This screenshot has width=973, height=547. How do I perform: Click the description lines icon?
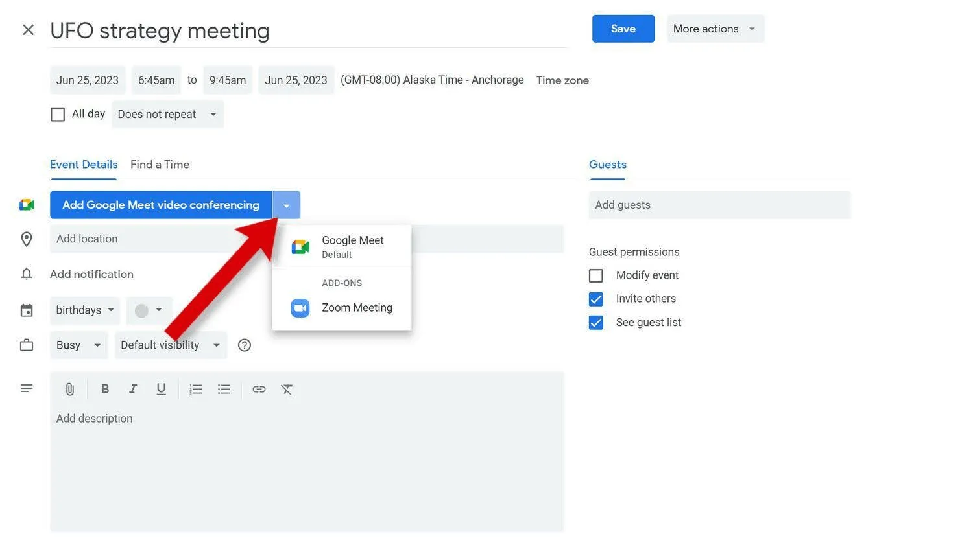click(27, 389)
